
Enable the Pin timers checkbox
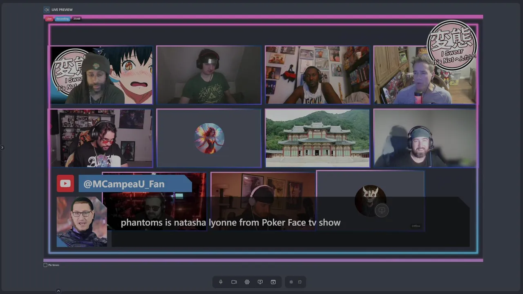click(x=45, y=265)
